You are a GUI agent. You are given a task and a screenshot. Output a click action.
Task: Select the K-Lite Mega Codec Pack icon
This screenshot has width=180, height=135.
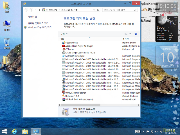point(64,53)
